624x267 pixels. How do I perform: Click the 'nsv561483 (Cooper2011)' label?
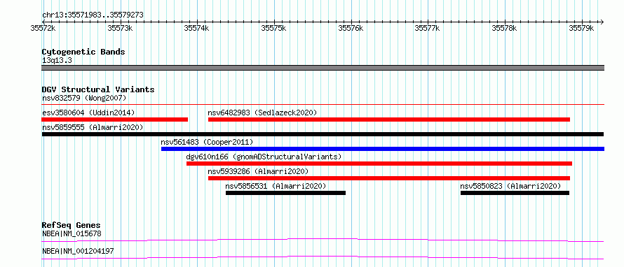point(207,142)
